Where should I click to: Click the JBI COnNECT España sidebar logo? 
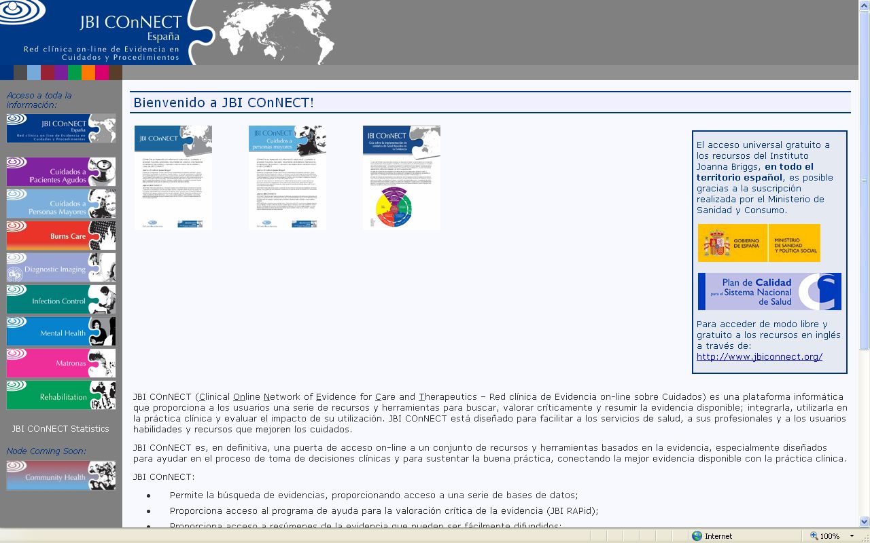point(60,128)
